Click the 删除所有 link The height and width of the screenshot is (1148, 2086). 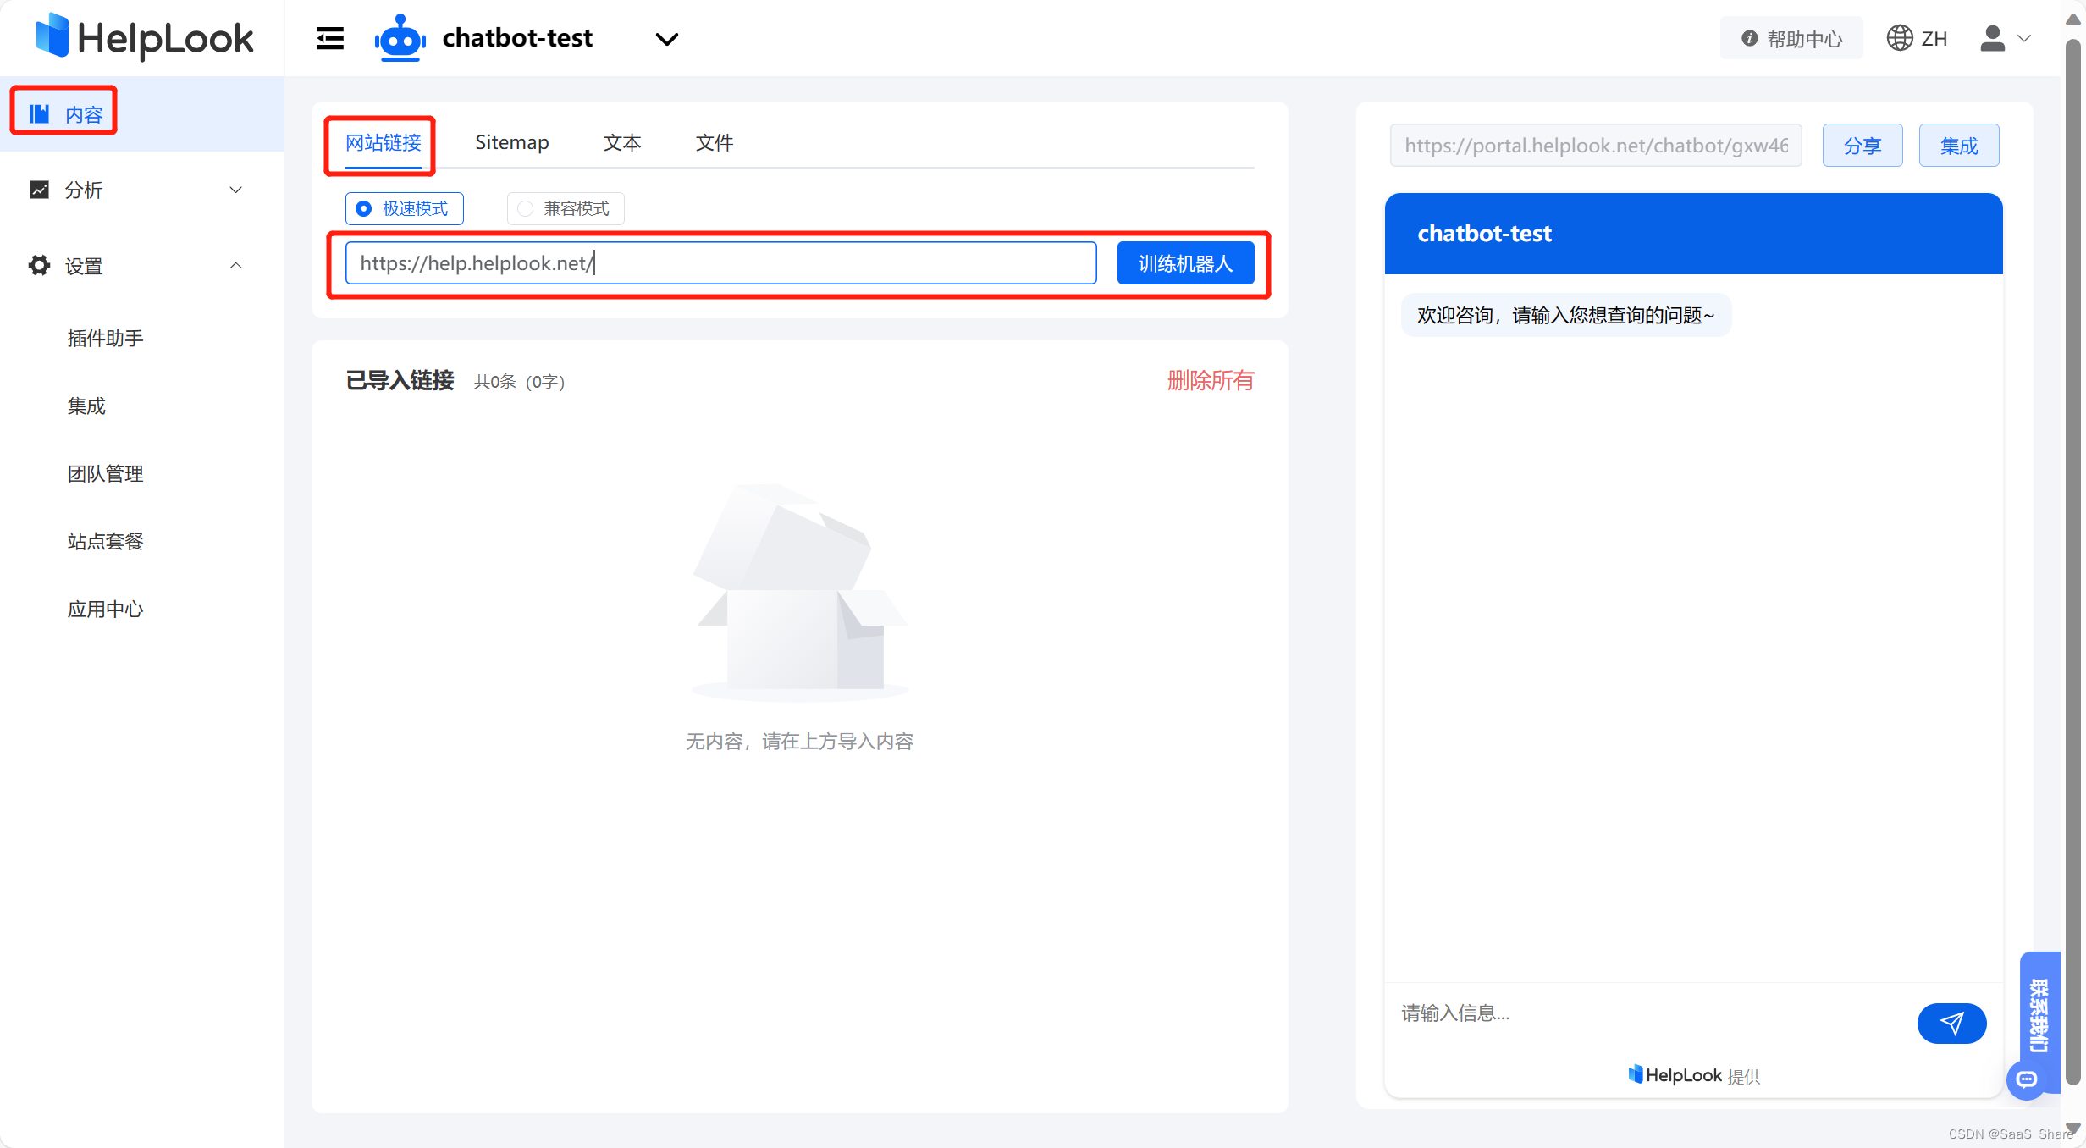pyautogui.click(x=1210, y=381)
